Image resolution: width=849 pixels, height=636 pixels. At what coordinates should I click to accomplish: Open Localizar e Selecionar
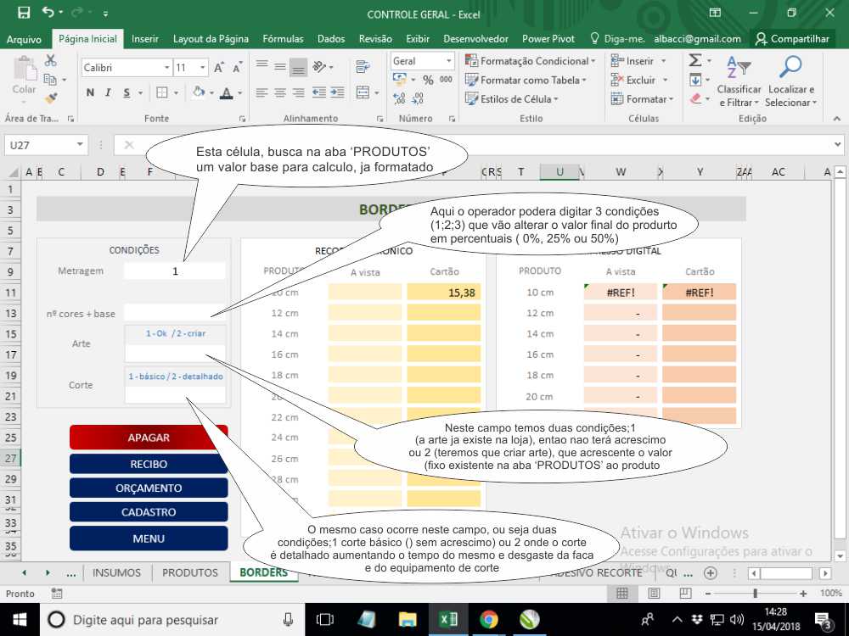[791, 81]
